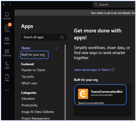Select Popular on Teams
This screenshot has width=138, height=123.
pos(33,70)
